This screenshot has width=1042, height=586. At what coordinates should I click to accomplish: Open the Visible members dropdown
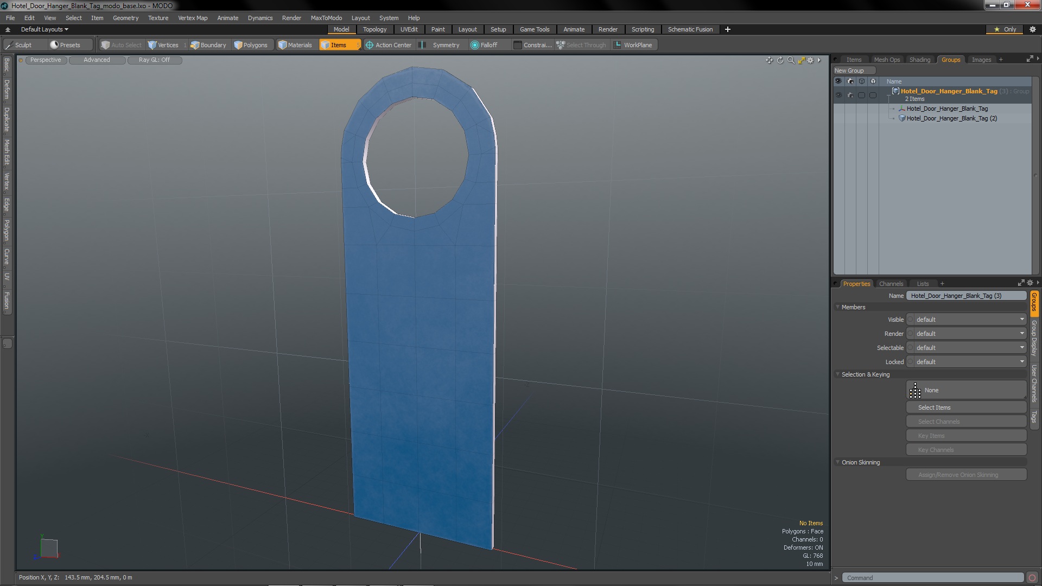[x=966, y=320]
